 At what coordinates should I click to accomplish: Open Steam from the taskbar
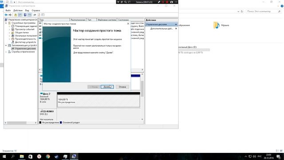(56, 156)
